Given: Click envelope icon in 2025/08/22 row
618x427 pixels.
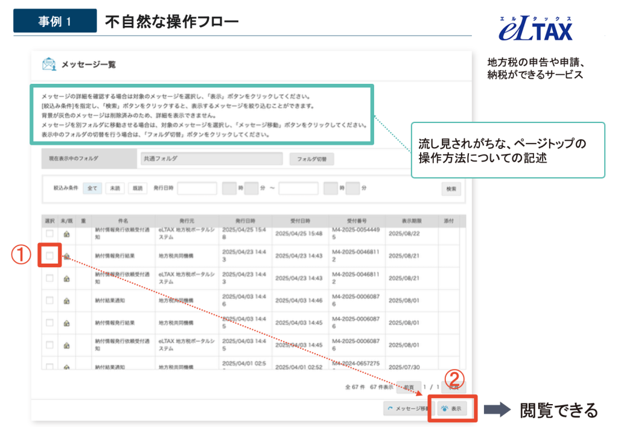Looking at the screenshot, I should coord(66,234).
